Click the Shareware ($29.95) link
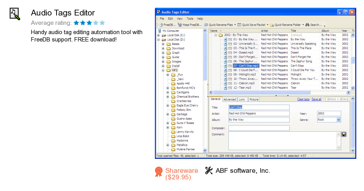This screenshot has width=364, height=191. pos(182,174)
